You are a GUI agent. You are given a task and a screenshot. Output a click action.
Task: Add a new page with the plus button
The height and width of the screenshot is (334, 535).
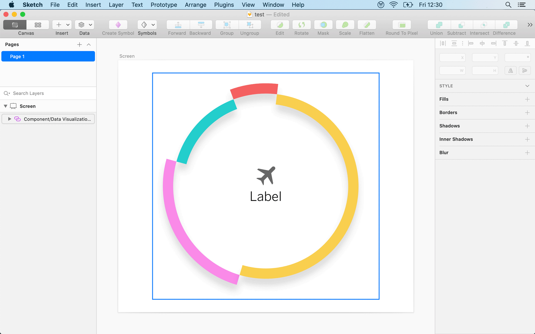[79, 45]
